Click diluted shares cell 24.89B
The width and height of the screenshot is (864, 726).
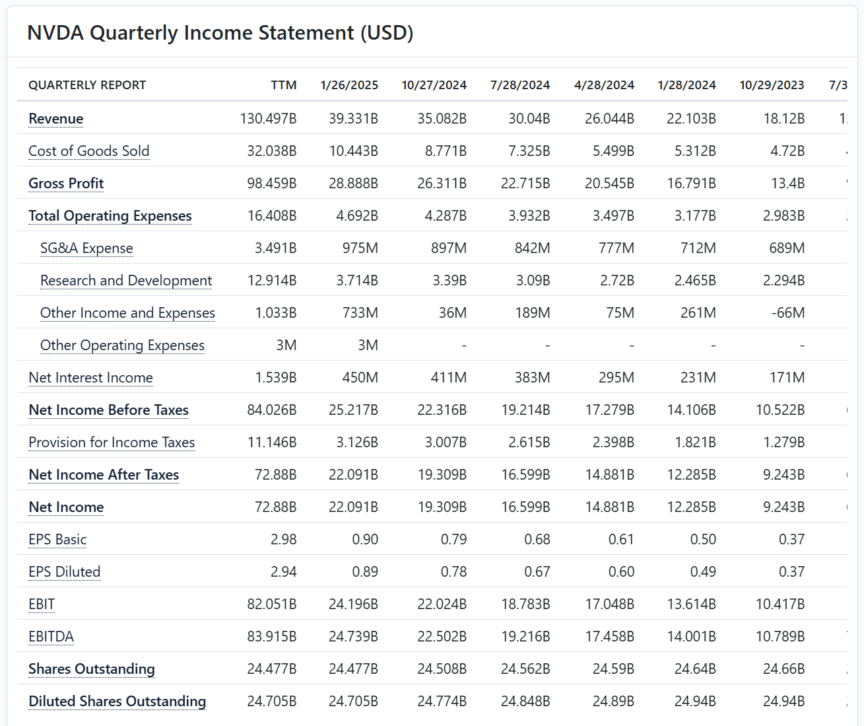click(613, 702)
